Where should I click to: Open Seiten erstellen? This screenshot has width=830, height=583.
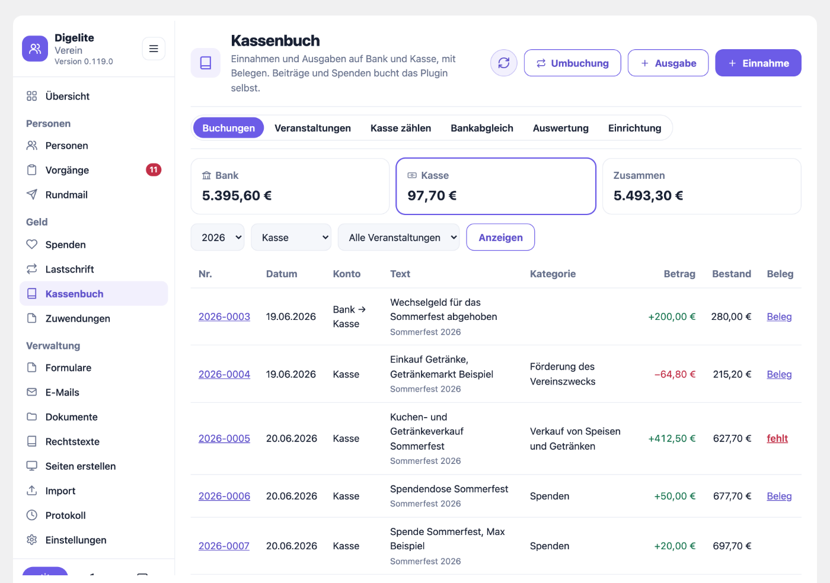click(x=94, y=466)
